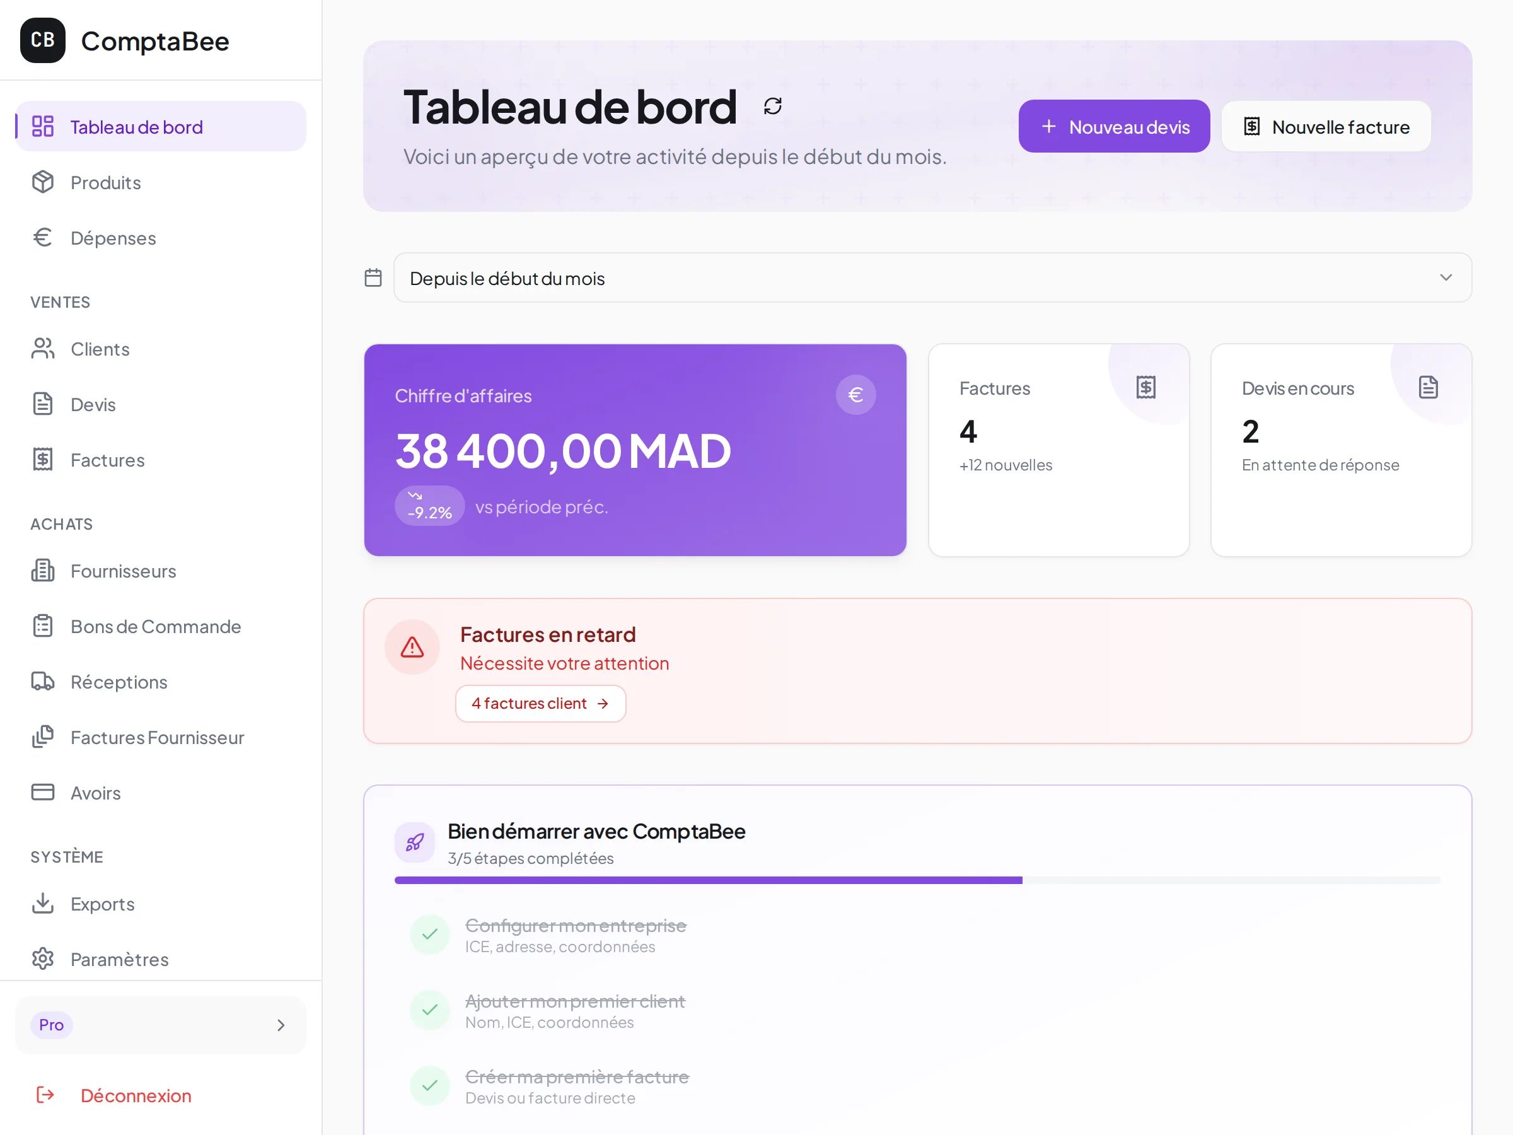1513x1135 pixels.
Task: Toggle completion of Configurer mon entreprise step
Action: pyautogui.click(x=429, y=934)
